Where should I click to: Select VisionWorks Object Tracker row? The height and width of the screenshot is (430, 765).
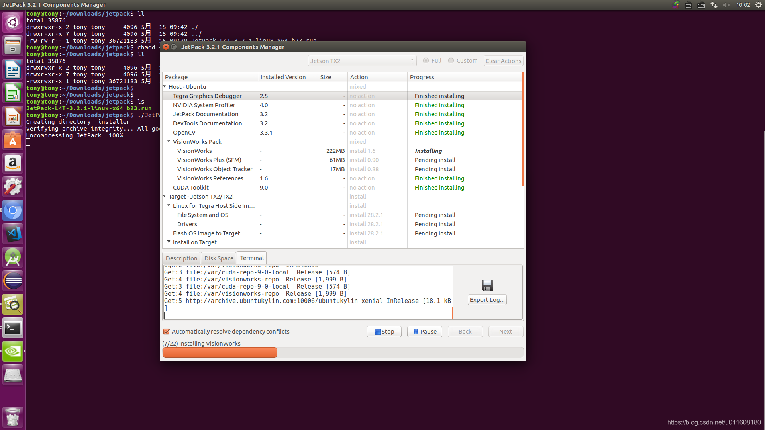click(342, 169)
